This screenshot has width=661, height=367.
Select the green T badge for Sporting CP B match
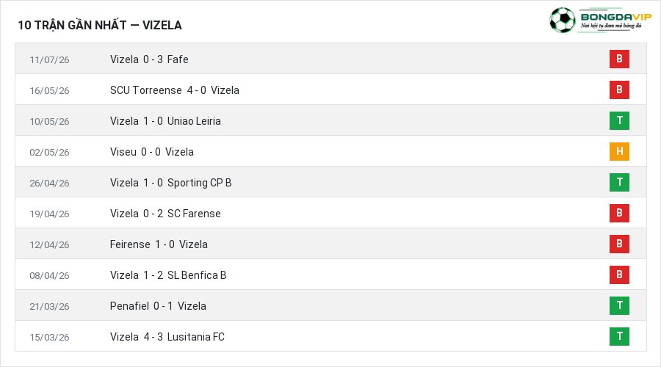[619, 182]
